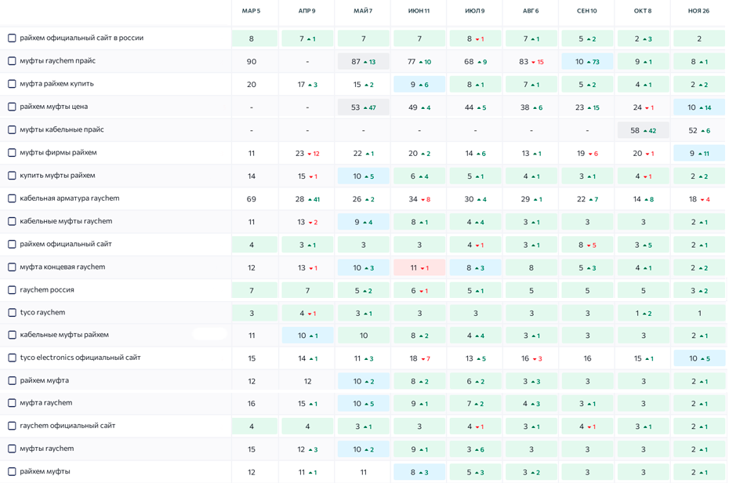Select АВГ 6 cell for муфты raychem прайс
The image size is (729, 483).
[531, 61]
